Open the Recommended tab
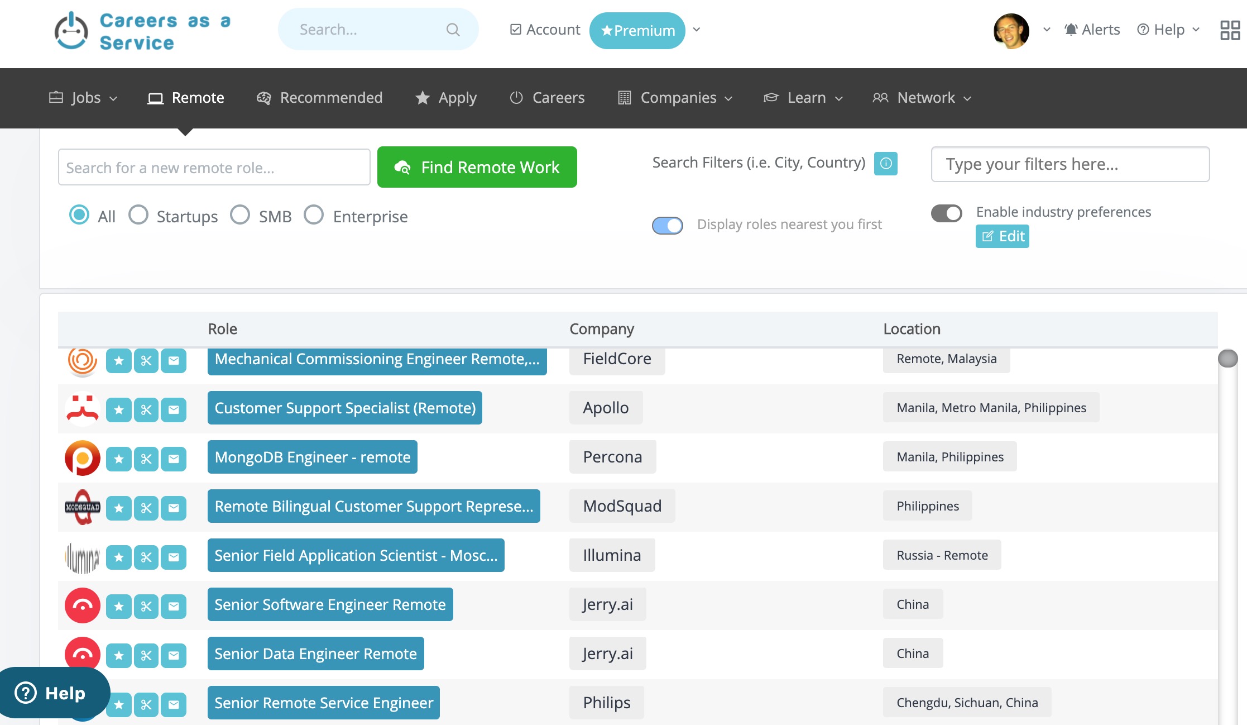This screenshot has height=725, width=1247. (319, 98)
